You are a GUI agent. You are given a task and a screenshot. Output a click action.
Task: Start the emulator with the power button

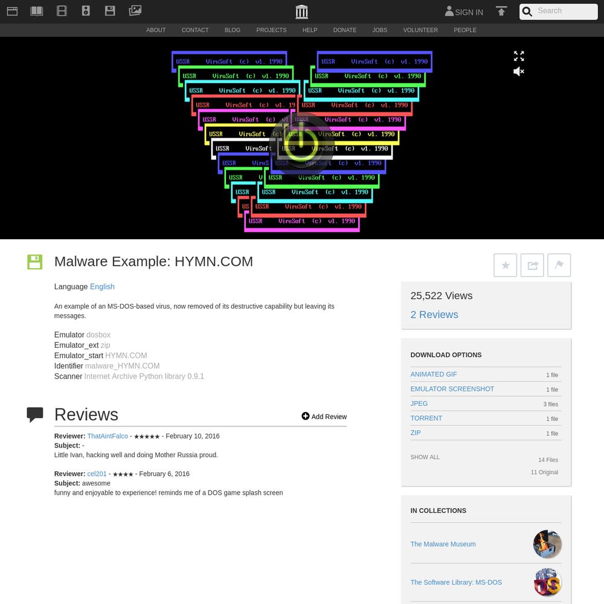pos(301,144)
